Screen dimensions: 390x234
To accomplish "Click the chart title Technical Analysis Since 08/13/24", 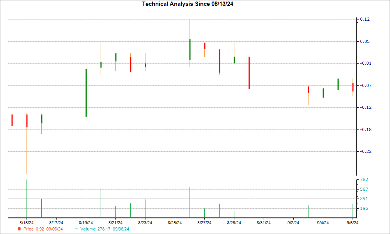I will 190,4.
